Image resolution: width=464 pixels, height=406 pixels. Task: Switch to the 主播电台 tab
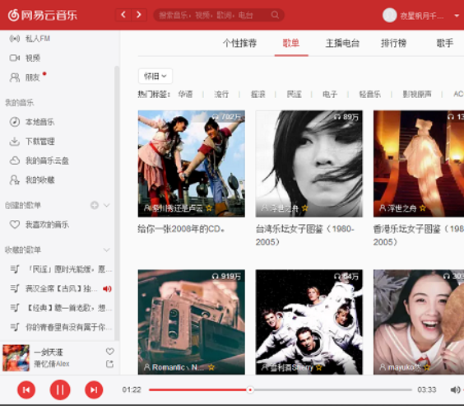click(342, 44)
